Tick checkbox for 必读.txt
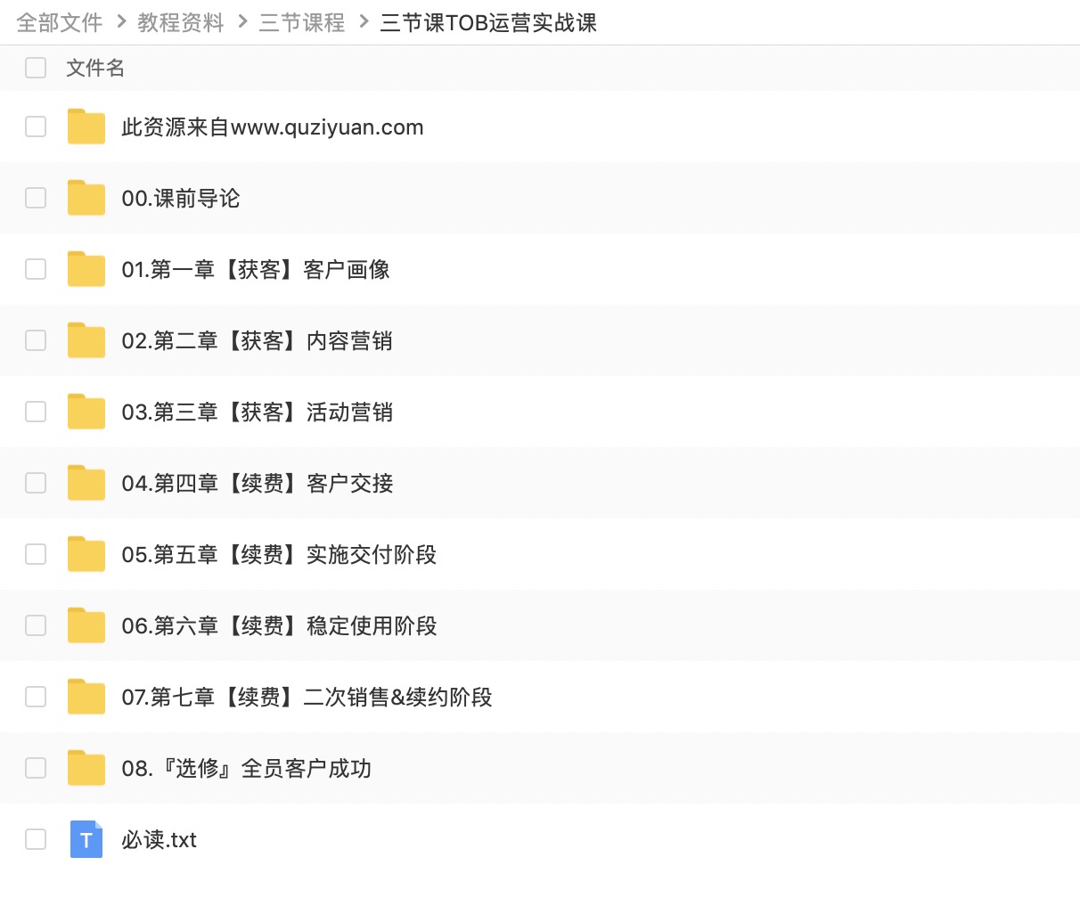 tap(36, 839)
